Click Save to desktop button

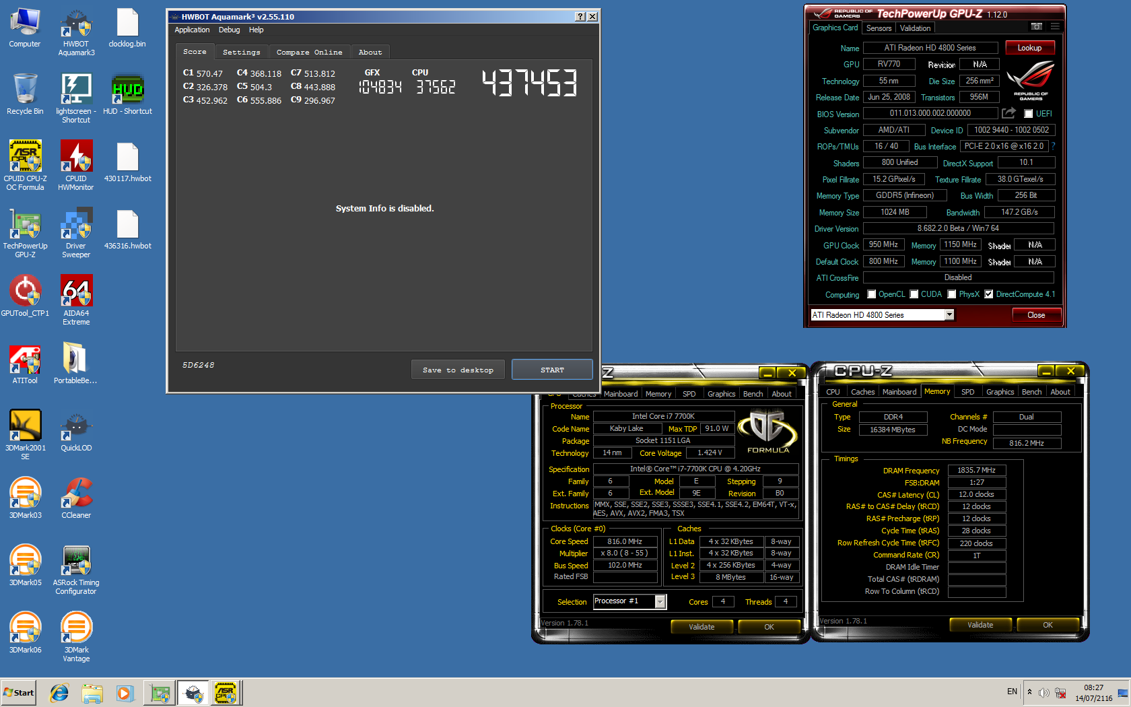tap(458, 370)
